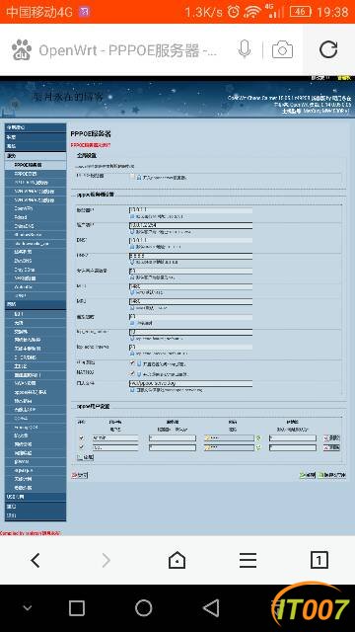355x632 pixels.
Task: Click the add user button below user rows
Action: pos(86,457)
